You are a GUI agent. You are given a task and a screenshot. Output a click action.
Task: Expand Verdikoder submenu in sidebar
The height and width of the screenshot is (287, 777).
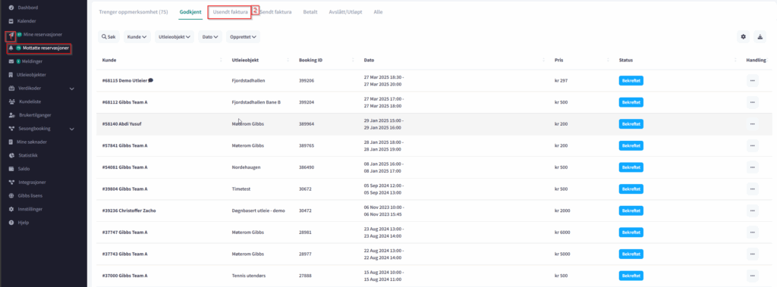click(72, 89)
